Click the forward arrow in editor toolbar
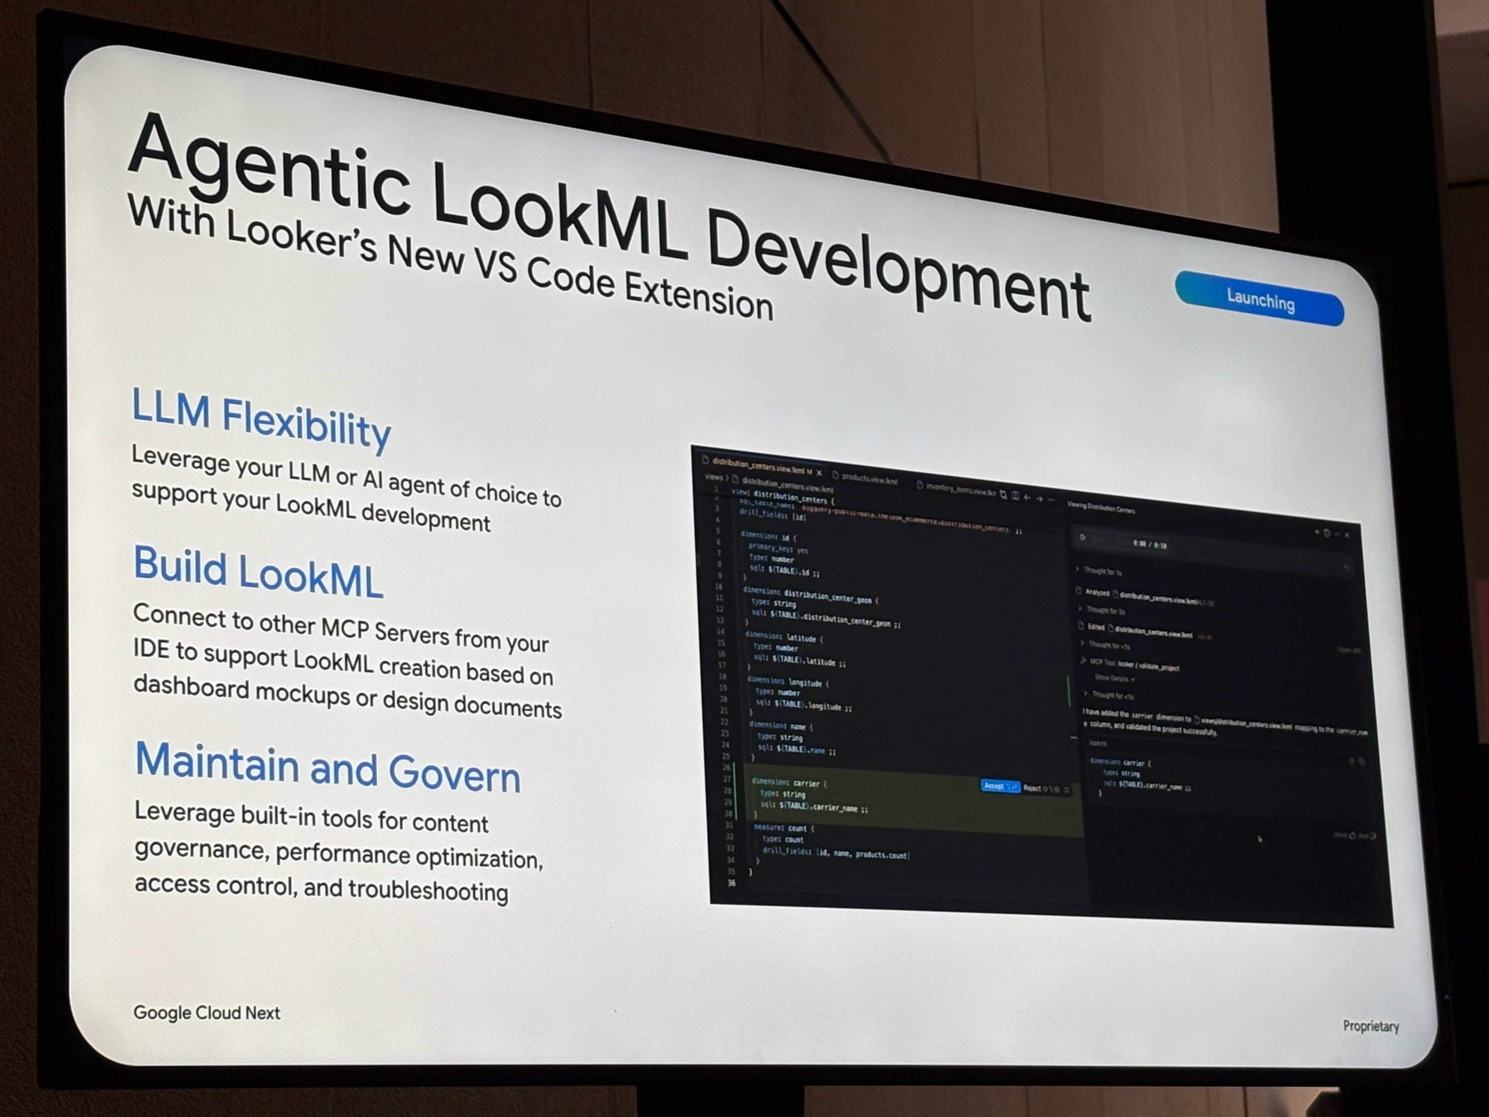 (1039, 499)
